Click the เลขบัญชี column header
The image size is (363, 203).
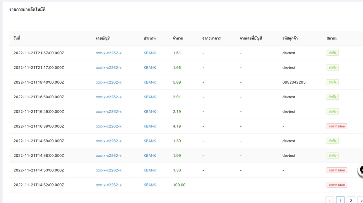point(103,38)
